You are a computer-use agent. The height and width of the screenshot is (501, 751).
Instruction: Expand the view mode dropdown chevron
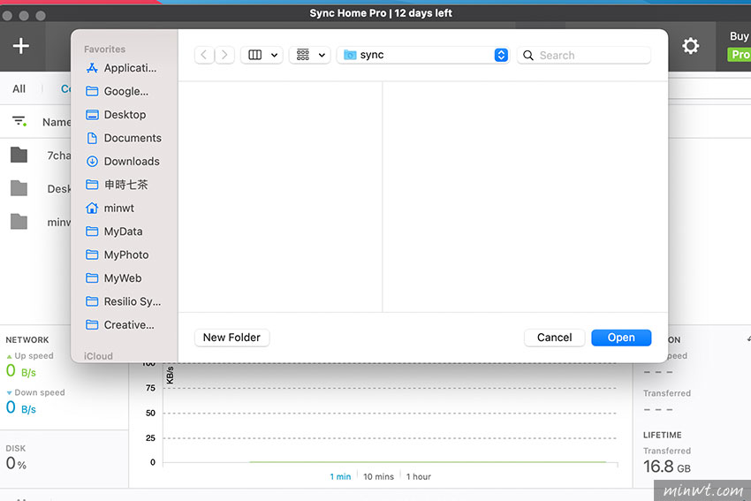(275, 55)
